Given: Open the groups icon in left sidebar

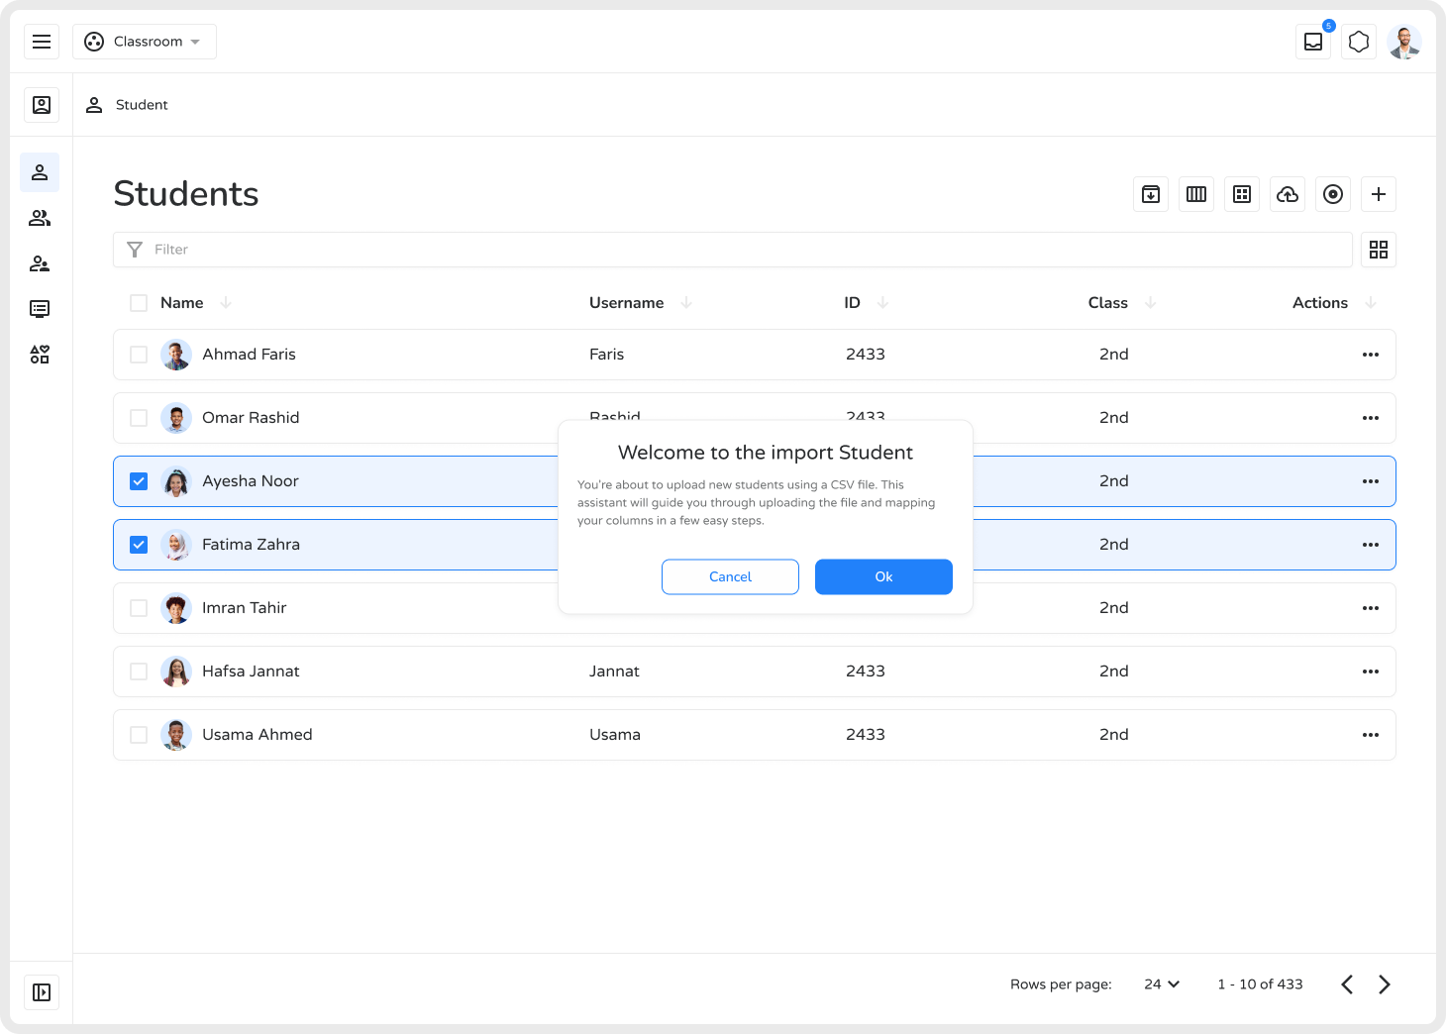Looking at the screenshot, I should click(40, 218).
